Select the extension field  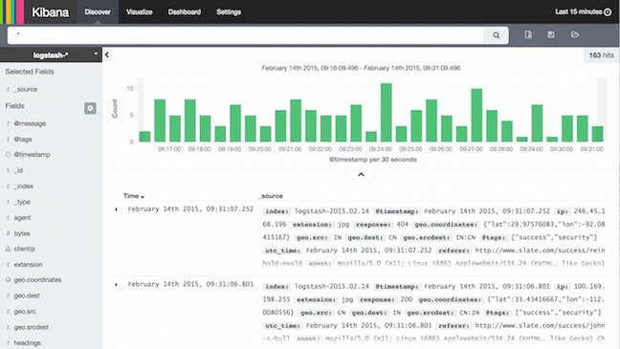[28, 265]
